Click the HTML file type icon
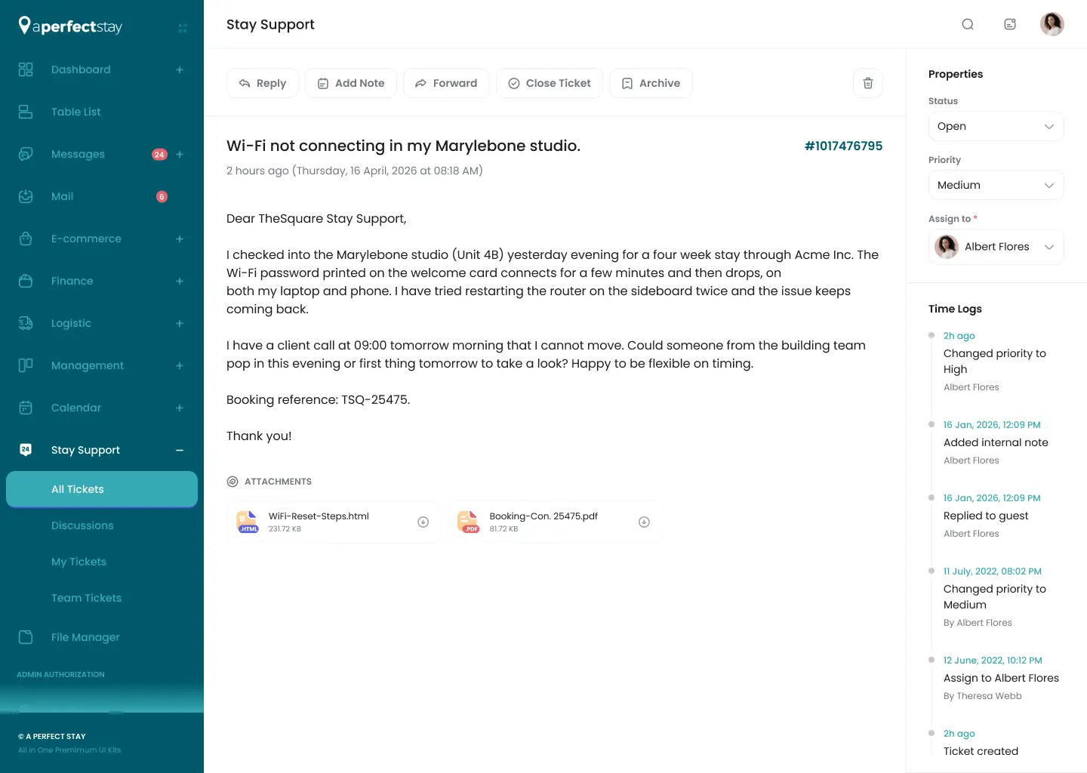 [x=248, y=522]
